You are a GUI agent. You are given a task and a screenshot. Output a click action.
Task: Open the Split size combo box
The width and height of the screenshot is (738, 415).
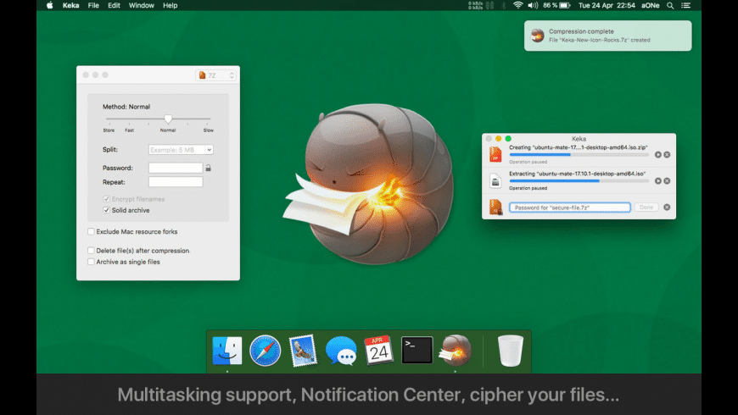coord(181,149)
